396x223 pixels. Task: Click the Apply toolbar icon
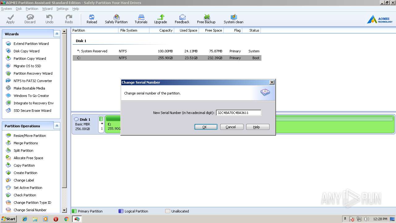11,19
